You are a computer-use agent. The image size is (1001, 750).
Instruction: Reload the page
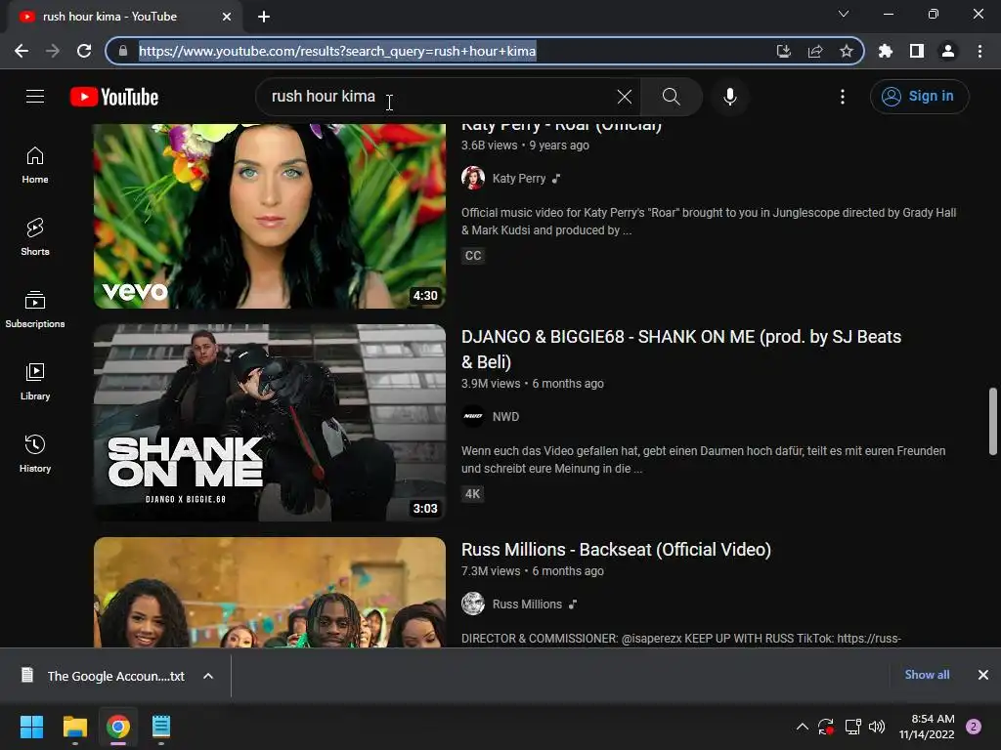[x=84, y=51]
